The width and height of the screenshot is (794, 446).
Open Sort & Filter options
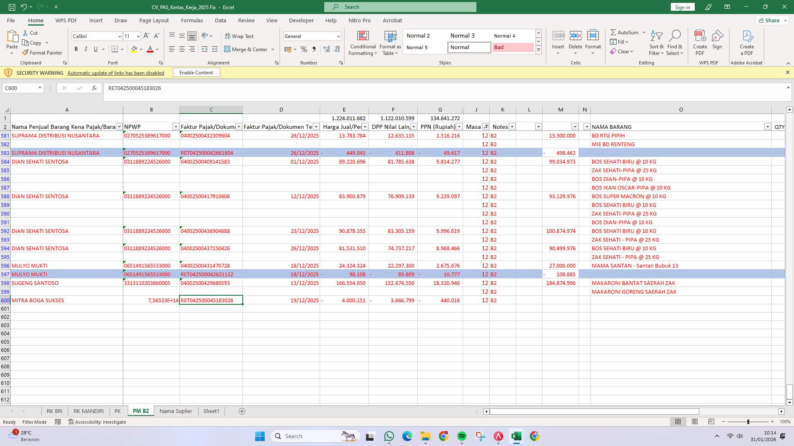tap(656, 43)
